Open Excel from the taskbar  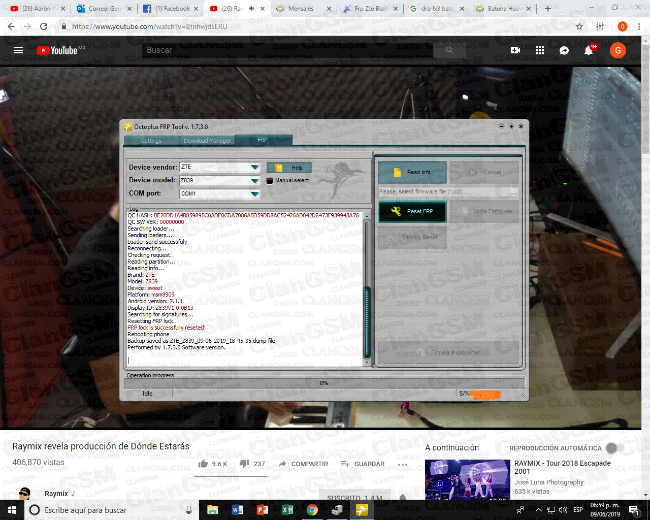click(x=287, y=510)
